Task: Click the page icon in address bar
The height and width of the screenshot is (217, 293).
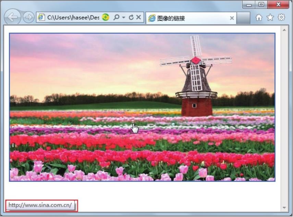Action: (41, 17)
